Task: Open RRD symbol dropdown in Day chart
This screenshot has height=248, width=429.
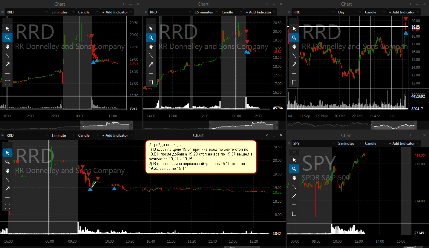Action: click(x=314, y=12)
